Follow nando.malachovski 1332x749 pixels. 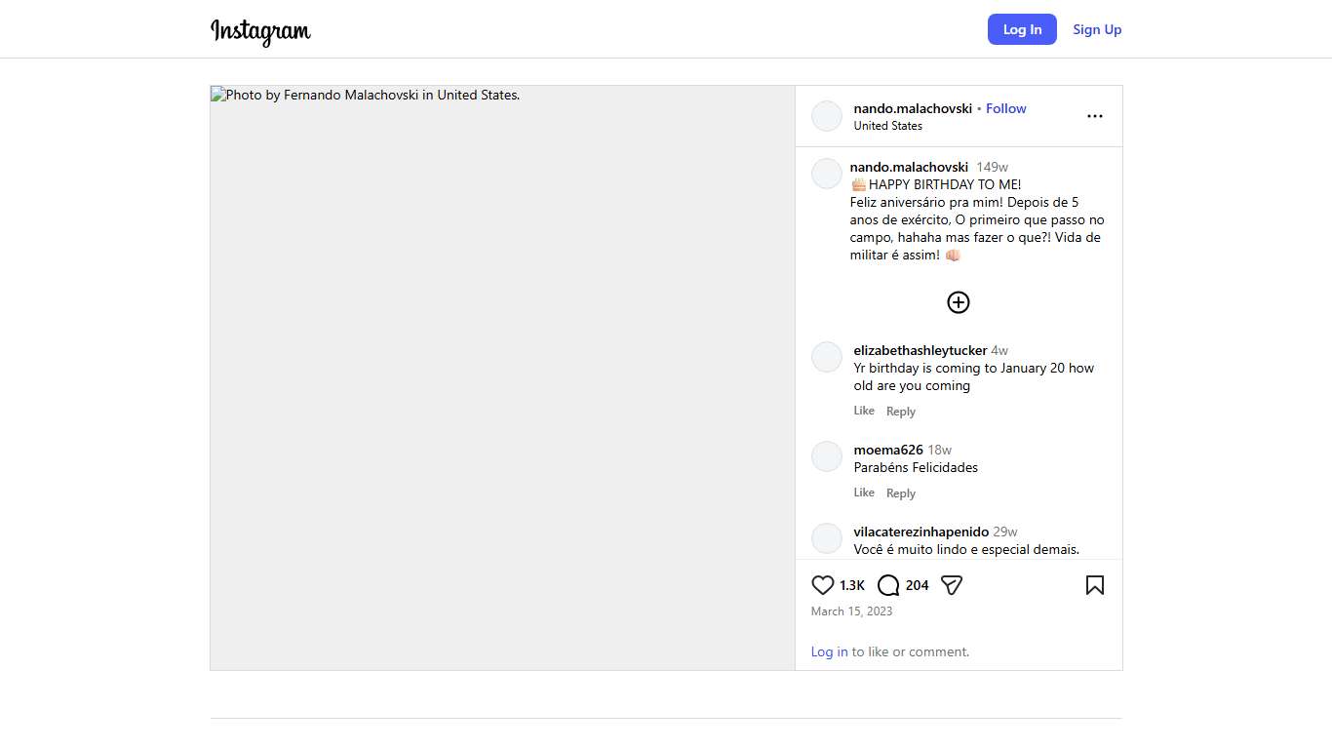[1005, 108]
